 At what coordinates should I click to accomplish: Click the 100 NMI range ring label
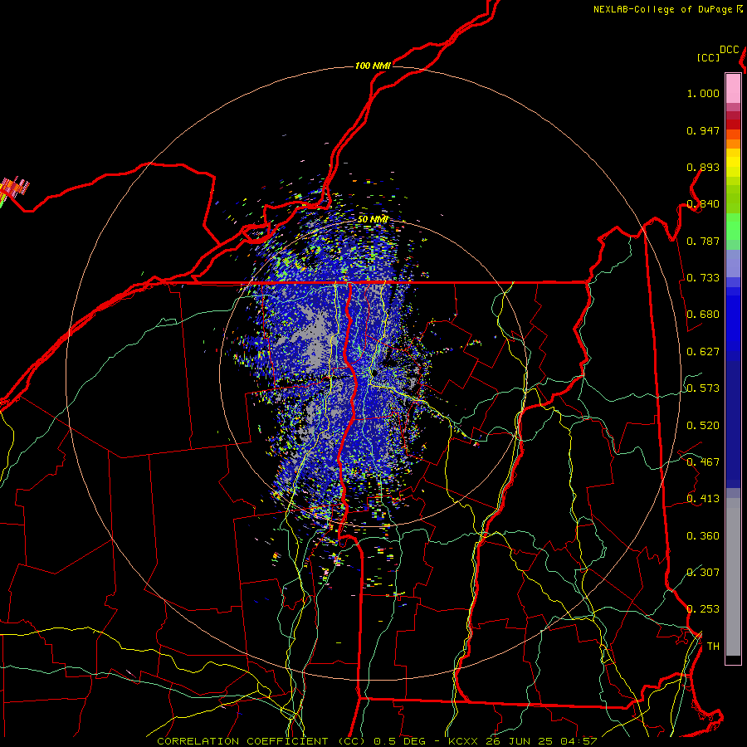click(373, 66)
